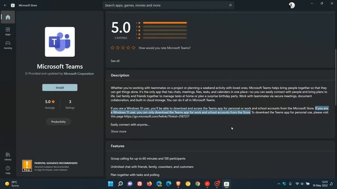The height and width of the screenshot is (189, 337).
Task: Click the 5-star rating bar
Action: (165, 23)
